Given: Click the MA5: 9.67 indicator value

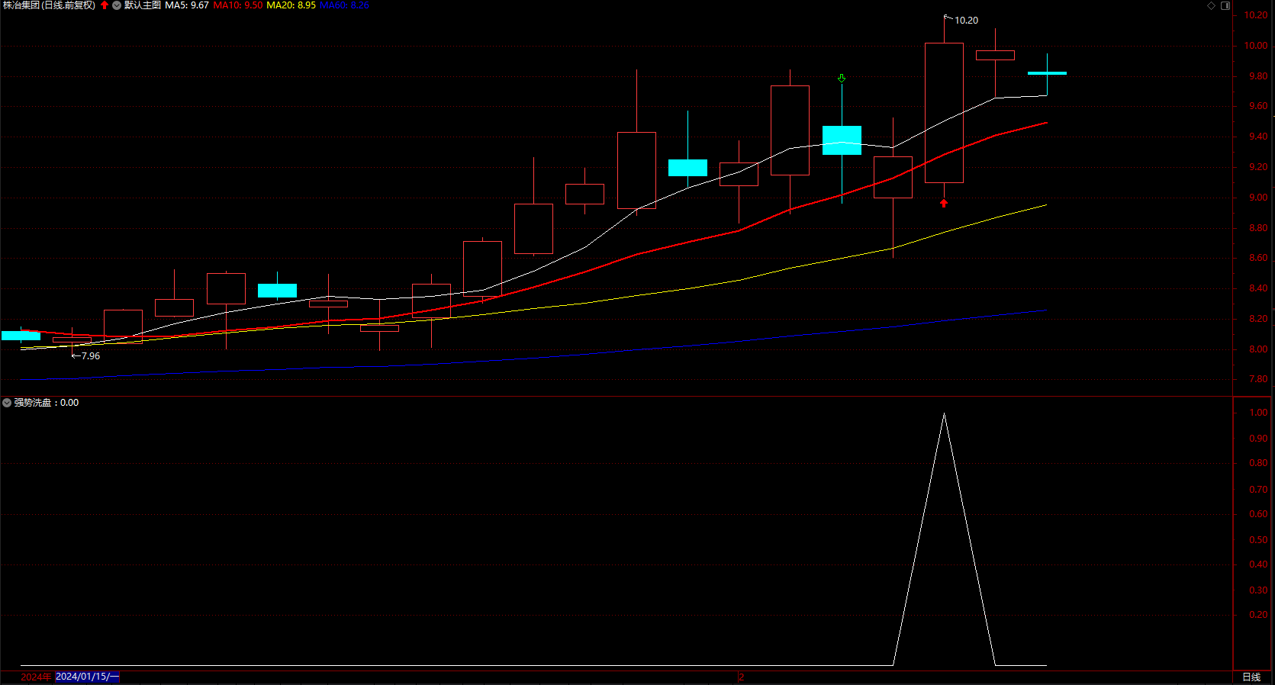Looking at the screenshot, I should pos(187,5).
